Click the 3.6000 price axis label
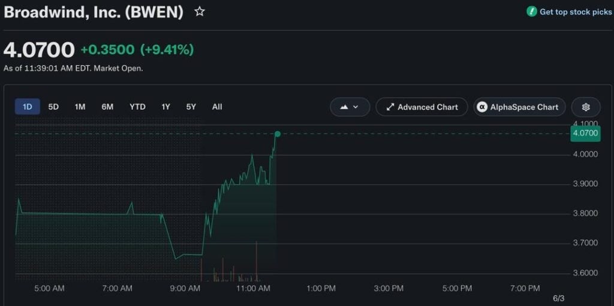The height and width of the screenshot is (306, 614). tap(585, 272)
